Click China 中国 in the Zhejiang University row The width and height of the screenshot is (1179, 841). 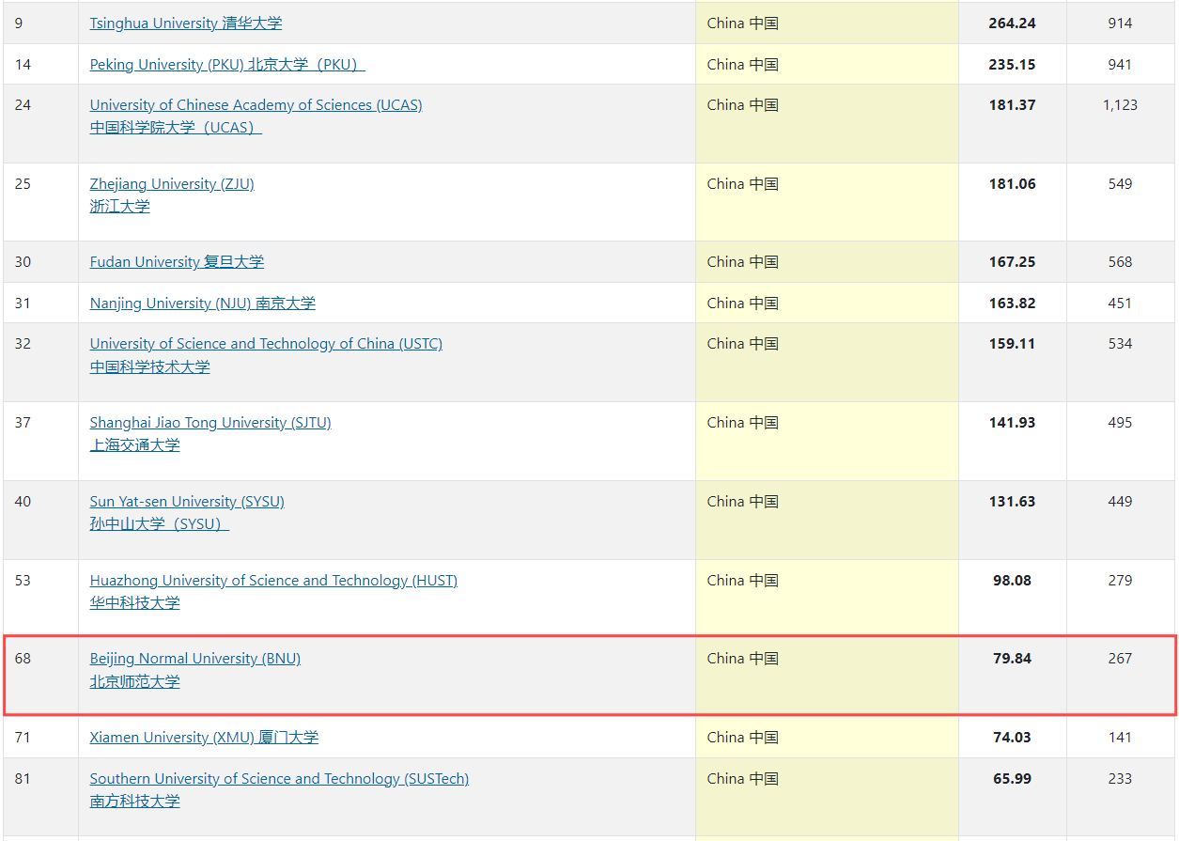743,184
